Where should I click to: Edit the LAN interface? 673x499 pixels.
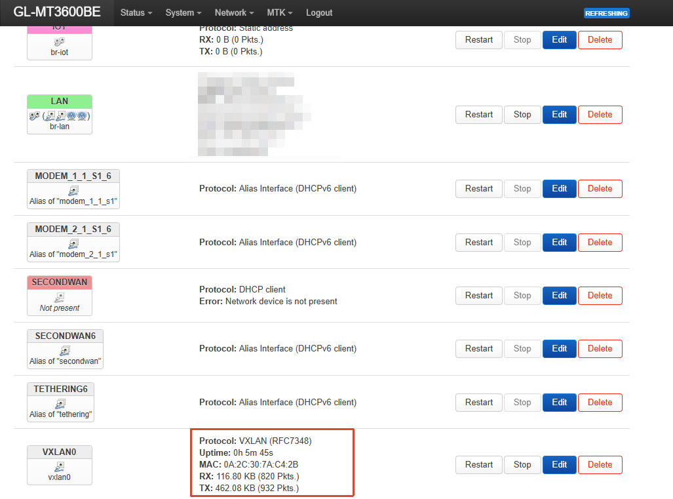tap(559, 115)
